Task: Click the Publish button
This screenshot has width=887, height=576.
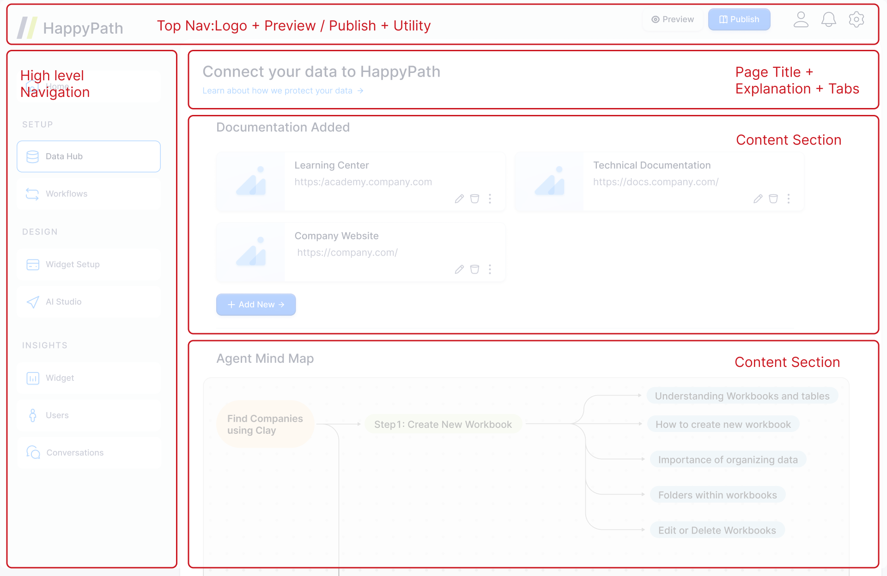Action: (x=739, y=19)
